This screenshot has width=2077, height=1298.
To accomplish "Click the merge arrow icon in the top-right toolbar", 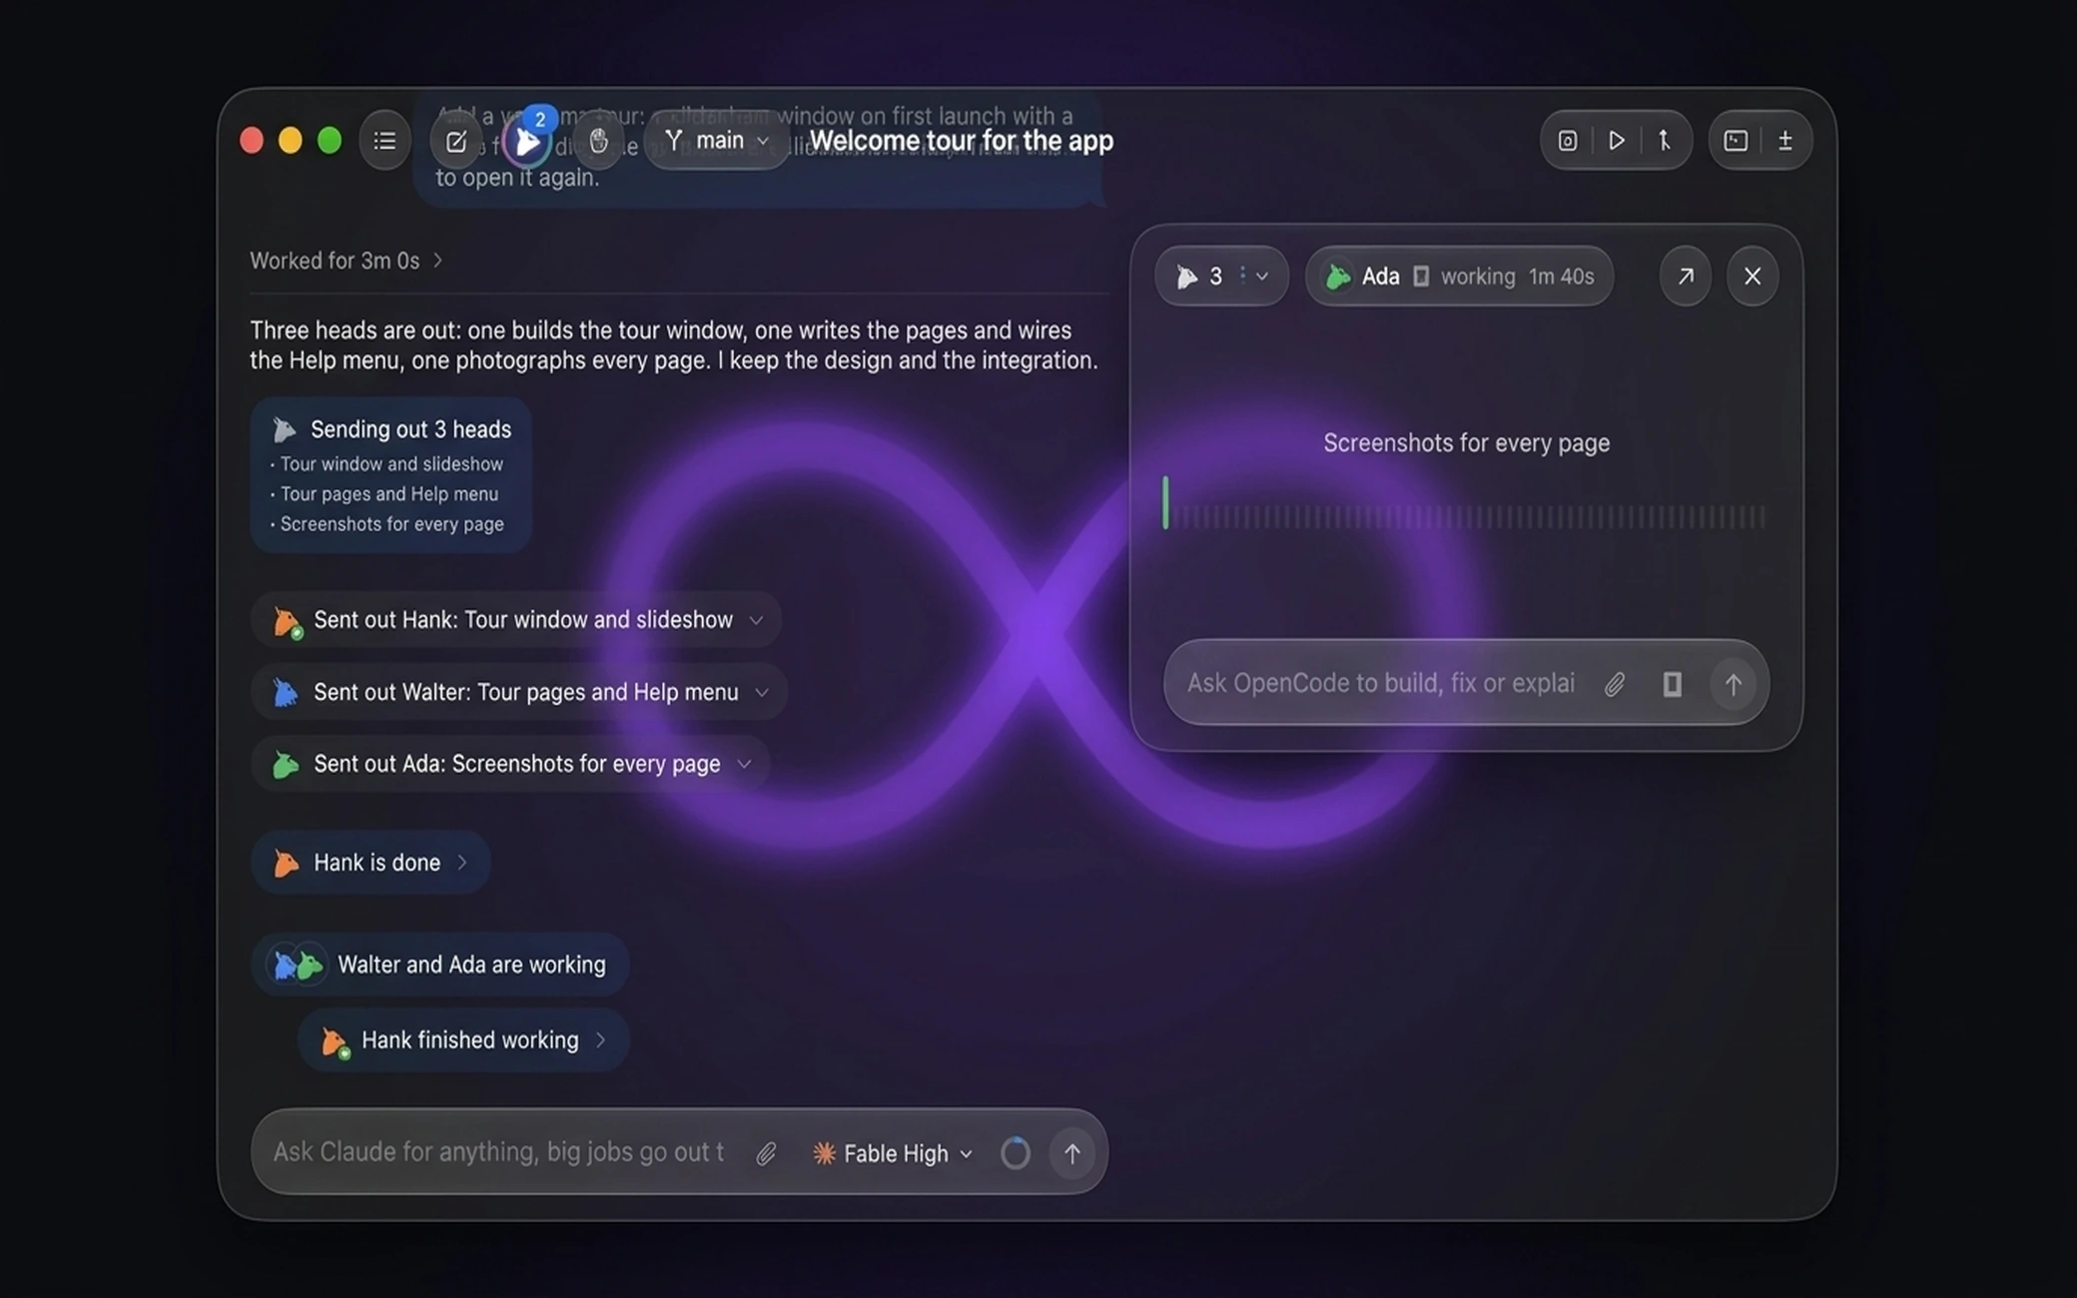I will pos(1664,141).
